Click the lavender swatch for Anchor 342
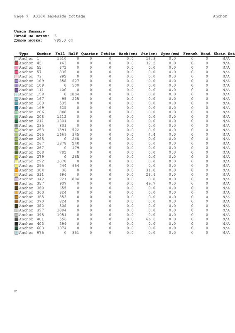235x333 pixels. point(16,179)
